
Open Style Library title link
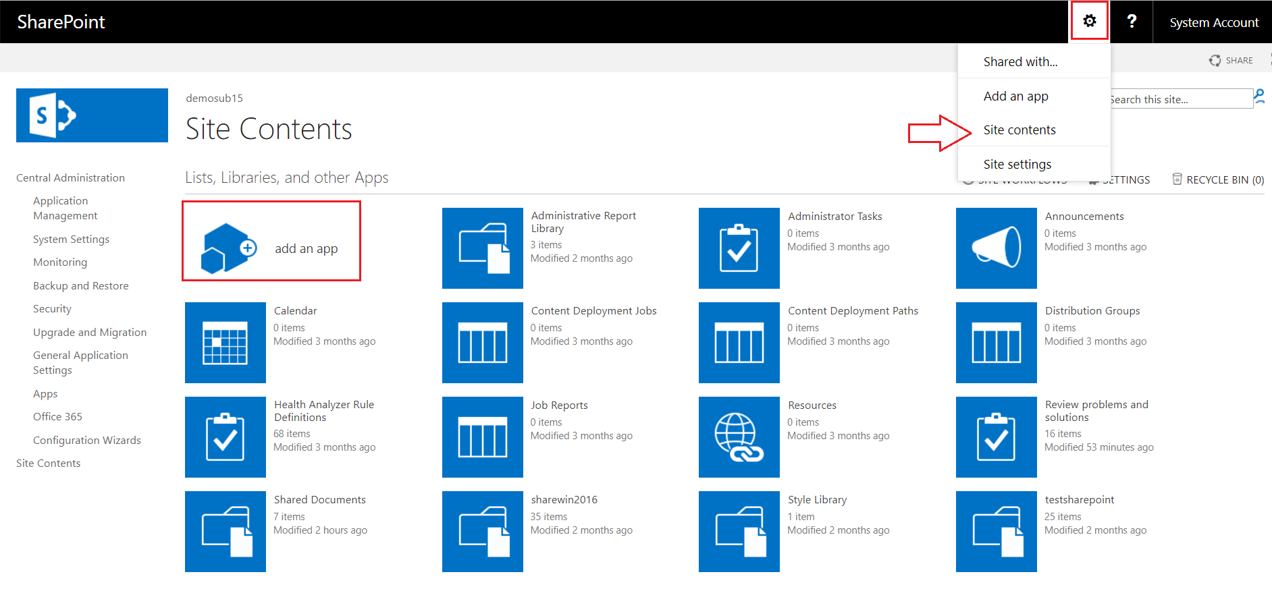817,499
